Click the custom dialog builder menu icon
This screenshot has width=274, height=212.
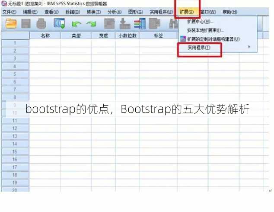tap(183, 39)
